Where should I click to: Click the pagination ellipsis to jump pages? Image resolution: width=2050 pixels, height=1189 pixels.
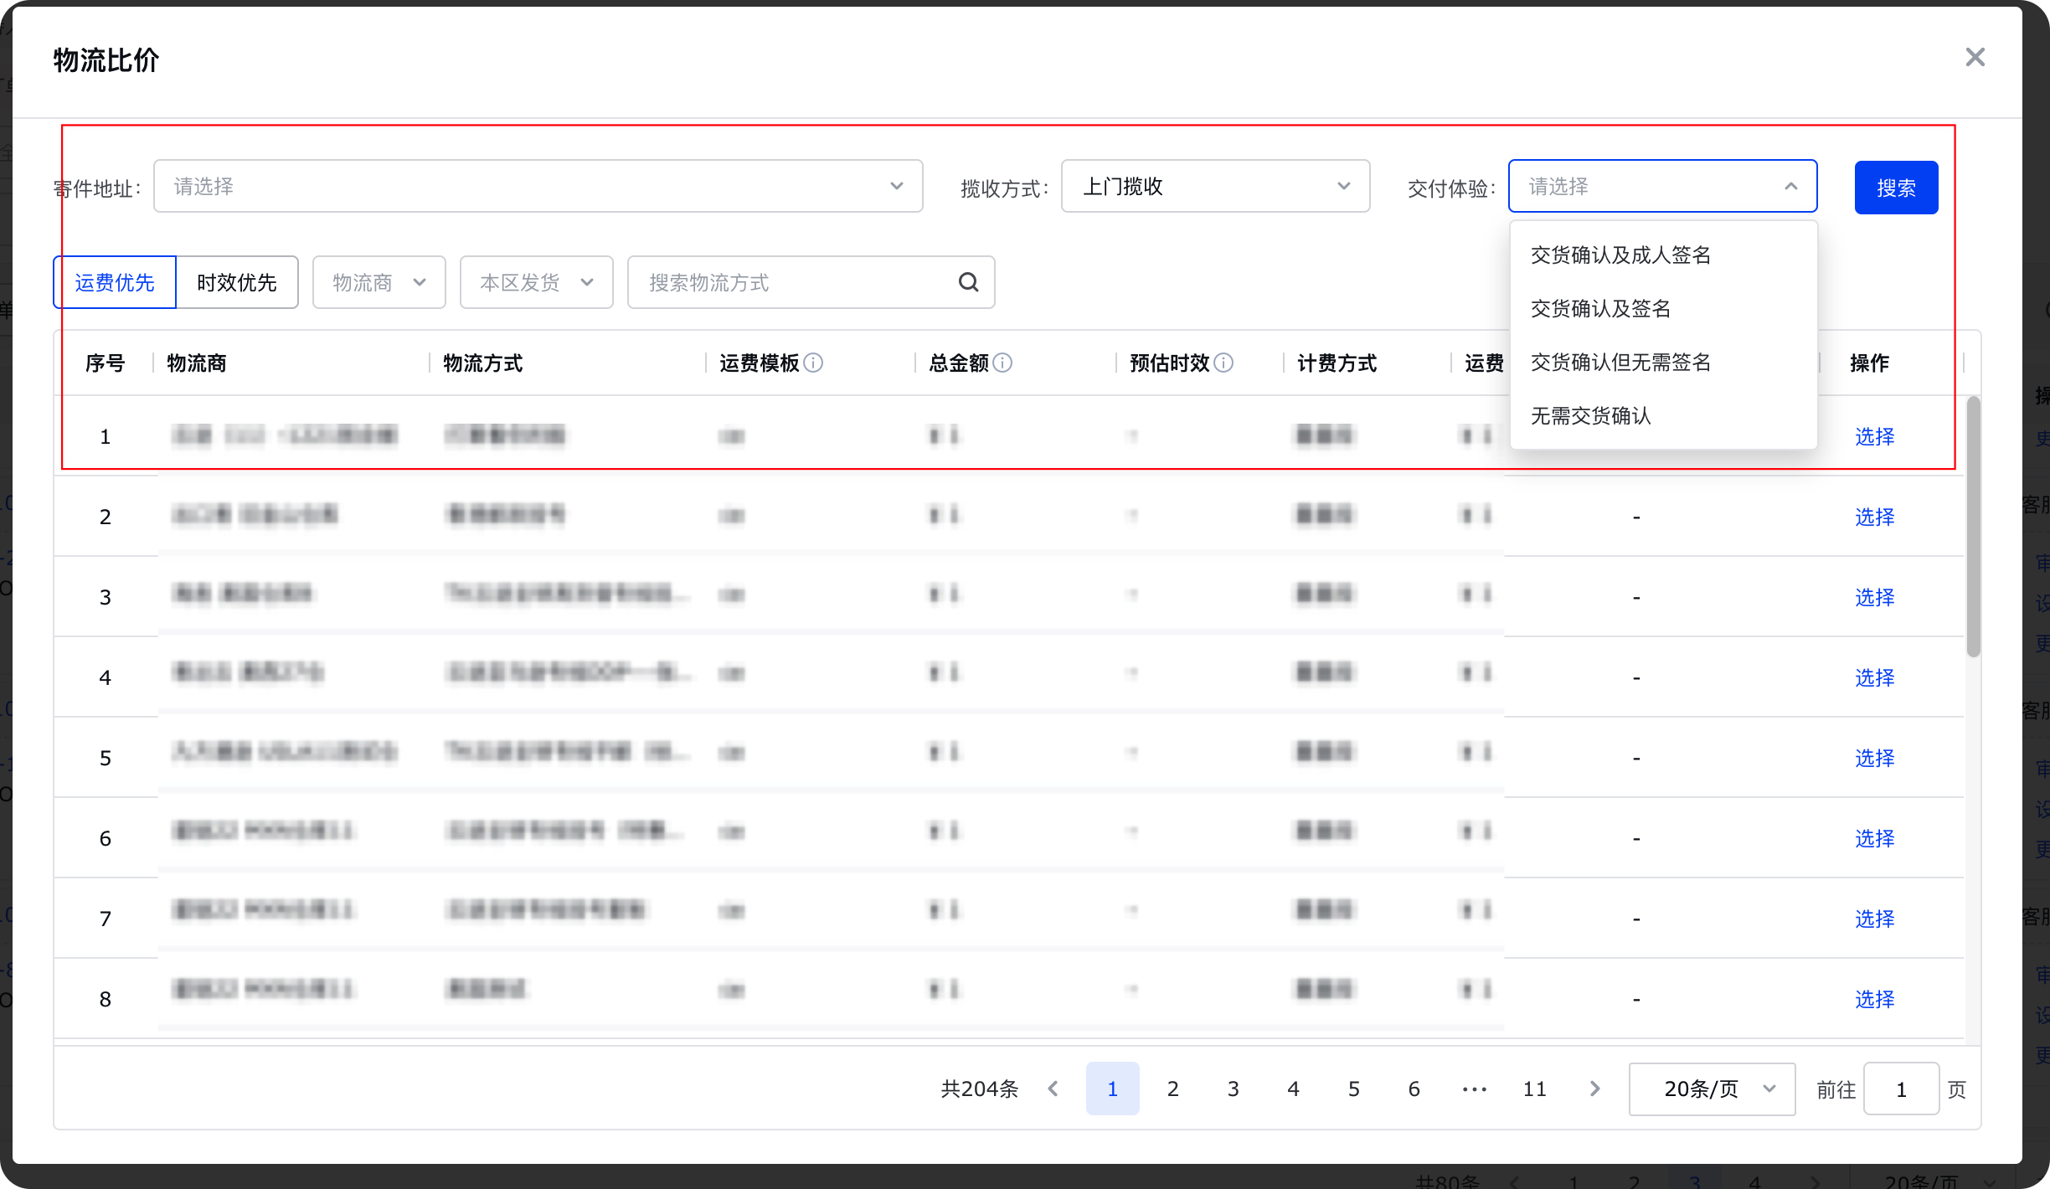tap(1474, 1089)
